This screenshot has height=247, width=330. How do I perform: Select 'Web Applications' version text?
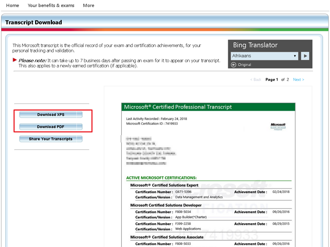188,229
